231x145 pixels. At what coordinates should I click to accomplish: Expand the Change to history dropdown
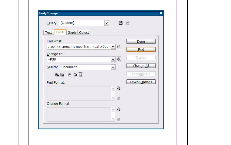113,59
